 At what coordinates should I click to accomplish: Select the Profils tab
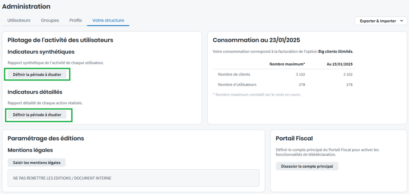[x=75, y=20]
